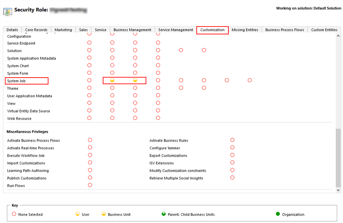Click the green Organization icon in Key
The image size is (343, 223).
pos(278,214)
